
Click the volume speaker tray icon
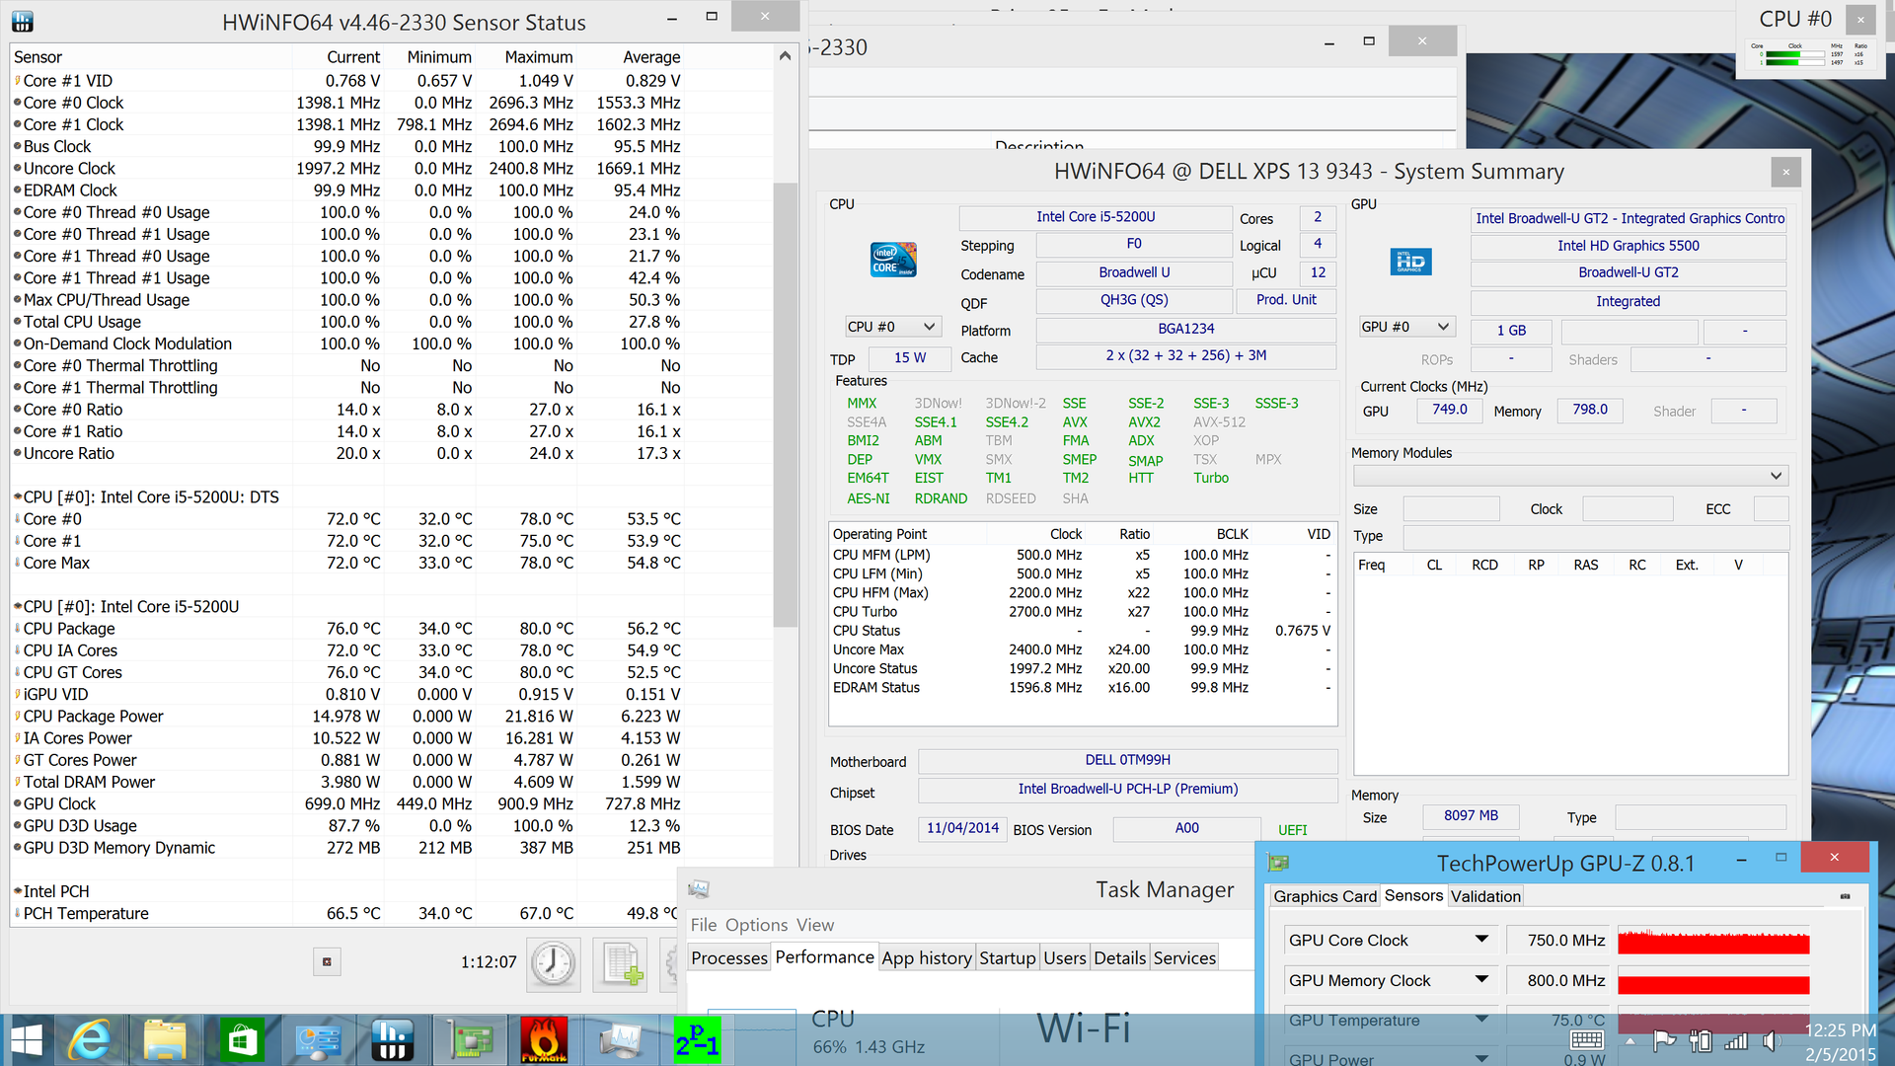[x=1771, y=1040]
